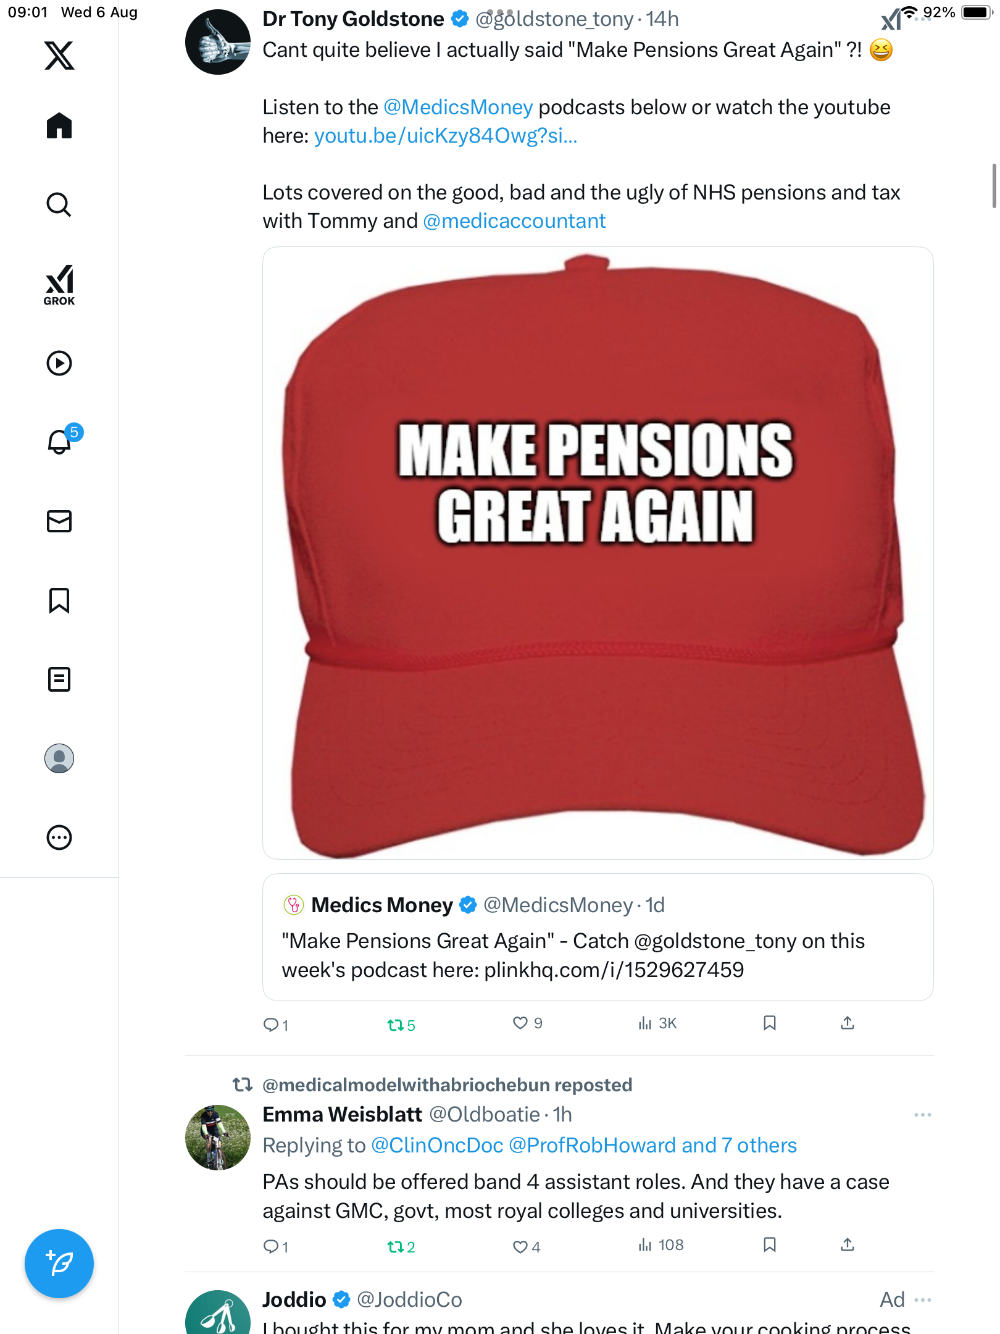Open the youtu.be video link
This screenshot has width=1000, height=1334.
pyautogui.click(x=446, y=136)
